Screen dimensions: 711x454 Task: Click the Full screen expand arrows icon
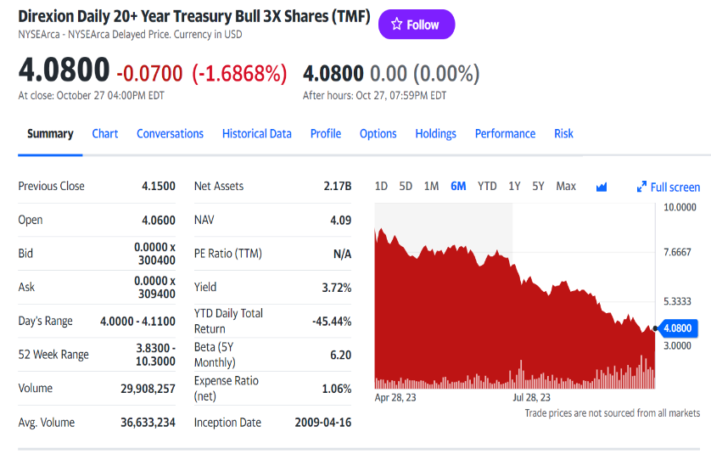pos(642,187)
